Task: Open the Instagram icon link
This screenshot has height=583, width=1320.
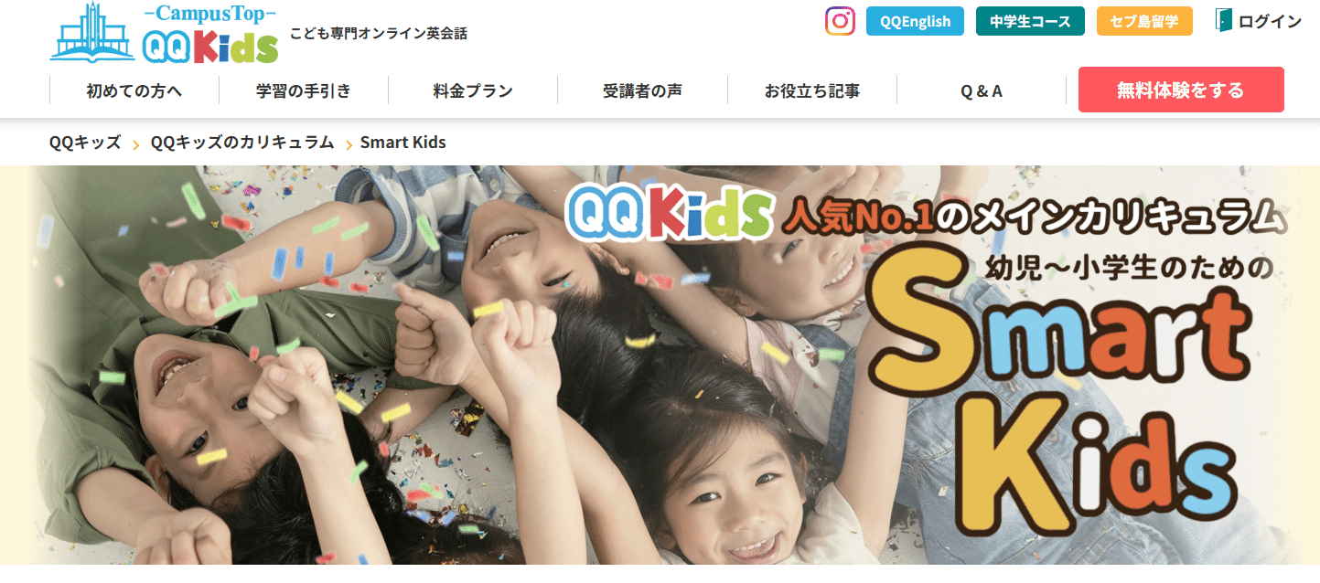Action: 840,21
